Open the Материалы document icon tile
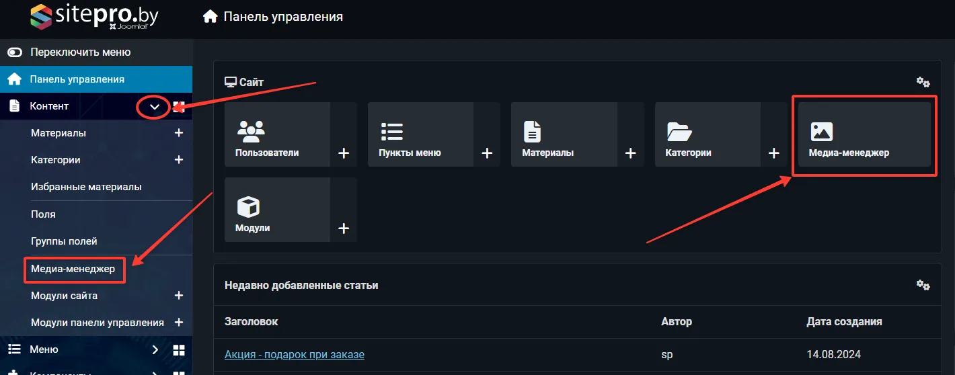Image resolution: width=955 pixels, height=375 pixels. tap(564, 134)
